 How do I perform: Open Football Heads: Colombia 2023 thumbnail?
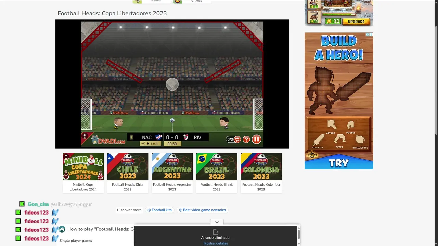coord(261,167)
